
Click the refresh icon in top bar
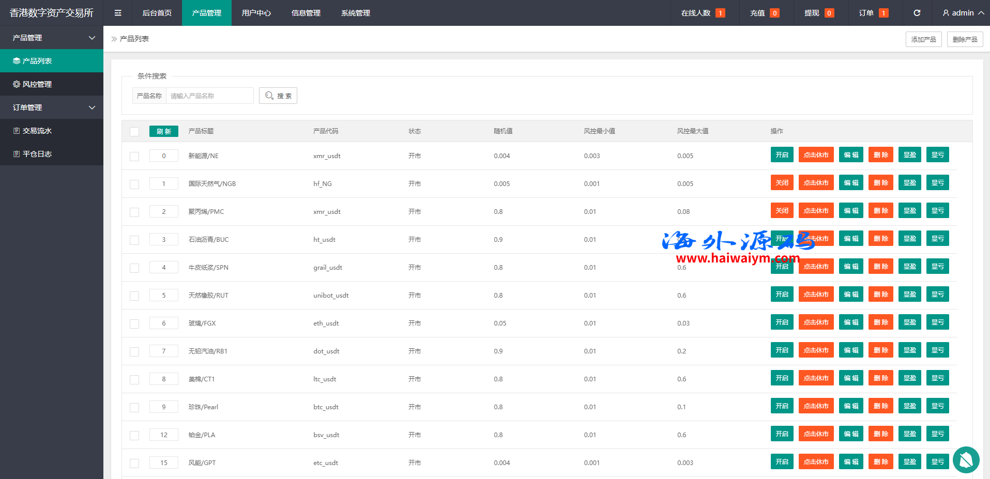click(x=917, y=13)
